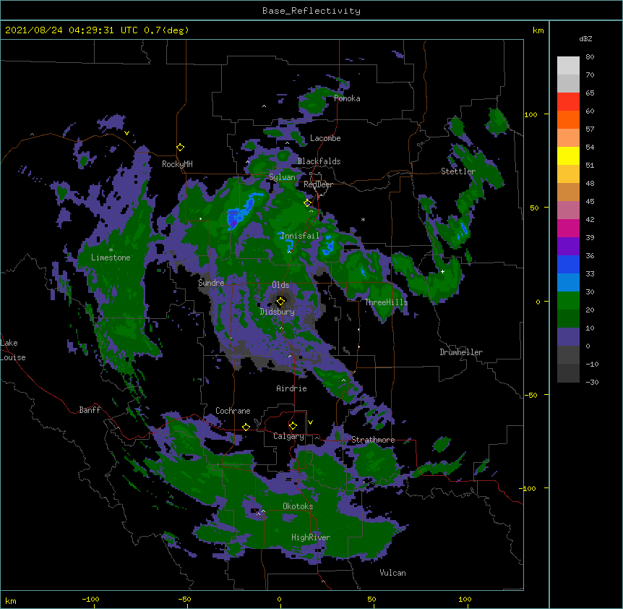623x609 pixels.
Task: Click the Innisfail city label
Action: coord(300,236)
